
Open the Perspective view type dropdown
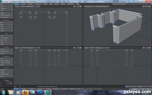pyautogui.click(x=89, y=6)
